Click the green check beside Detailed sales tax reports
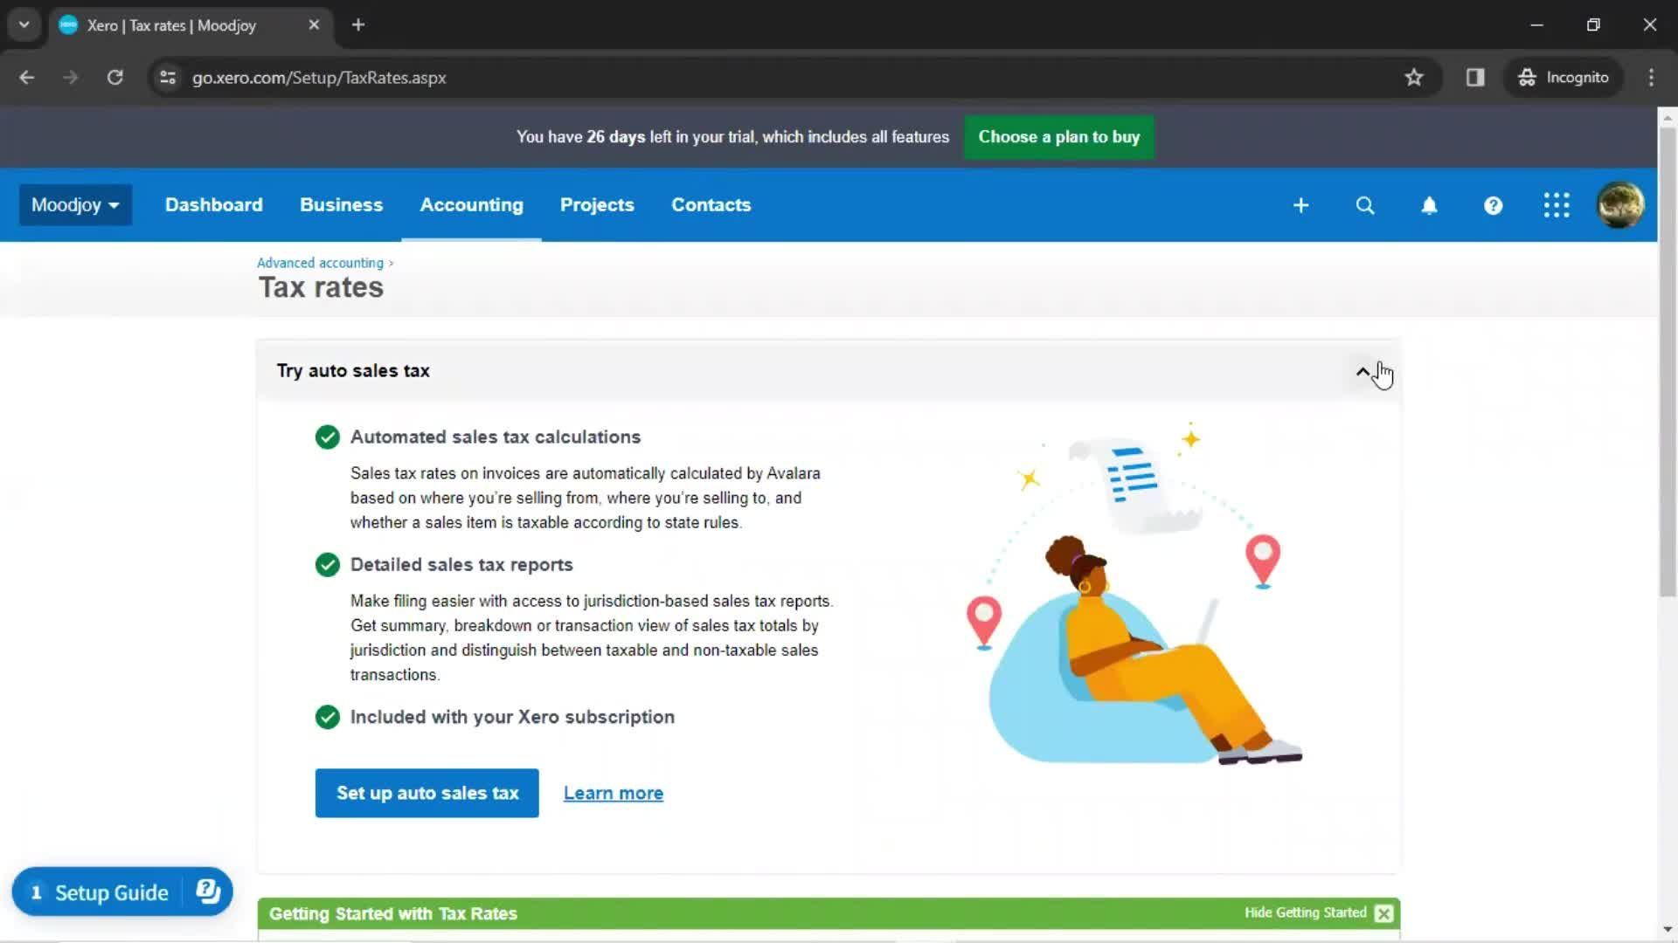 coord(328,565)
